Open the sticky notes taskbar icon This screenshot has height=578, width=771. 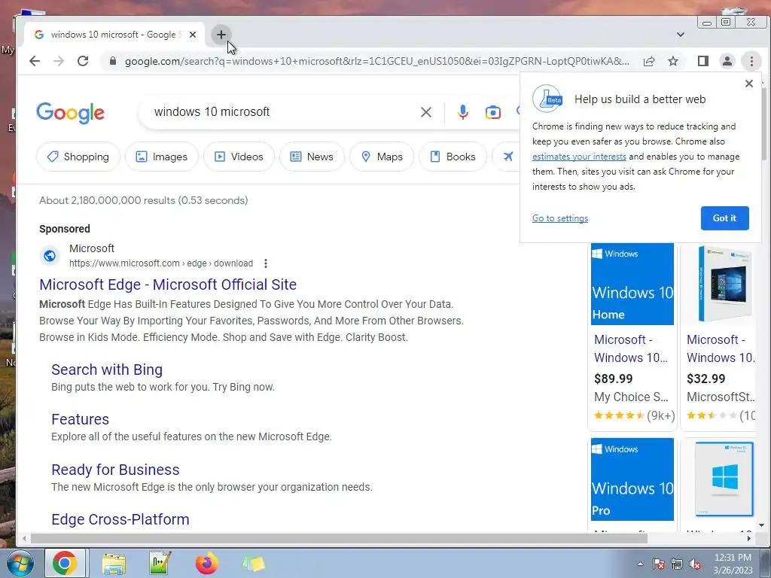click(254, 563)
